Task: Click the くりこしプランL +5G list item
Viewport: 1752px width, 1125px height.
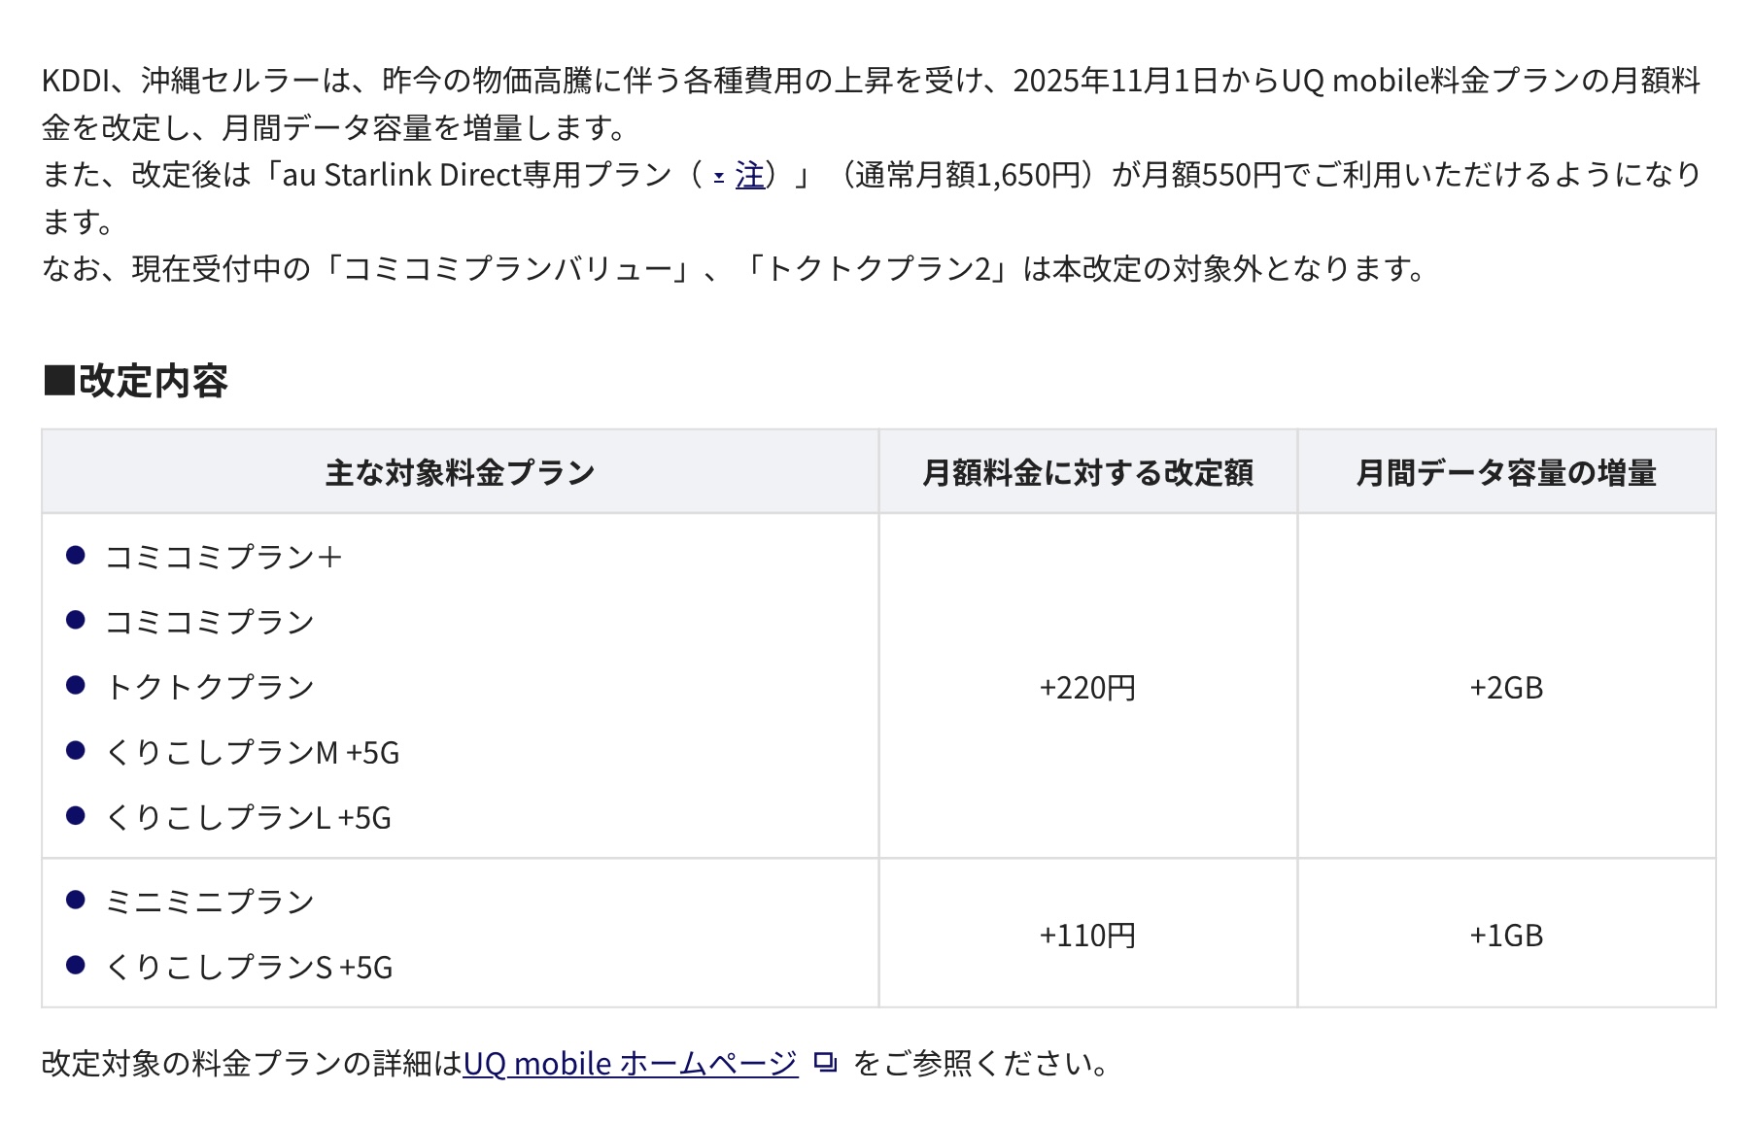Action: click(248, 817)
